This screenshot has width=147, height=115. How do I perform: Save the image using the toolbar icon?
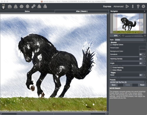[x=16, y=6]
